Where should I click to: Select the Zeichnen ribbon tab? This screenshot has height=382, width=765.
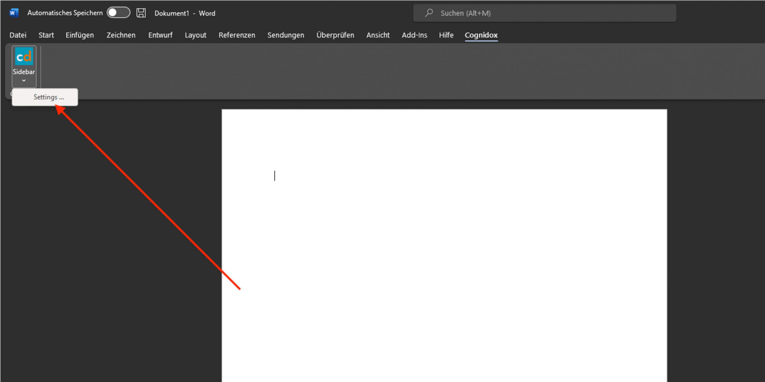(x=121, y=35)
